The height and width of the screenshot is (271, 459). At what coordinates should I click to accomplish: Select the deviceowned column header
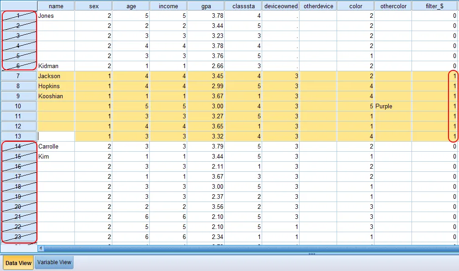tap(281, 5)
